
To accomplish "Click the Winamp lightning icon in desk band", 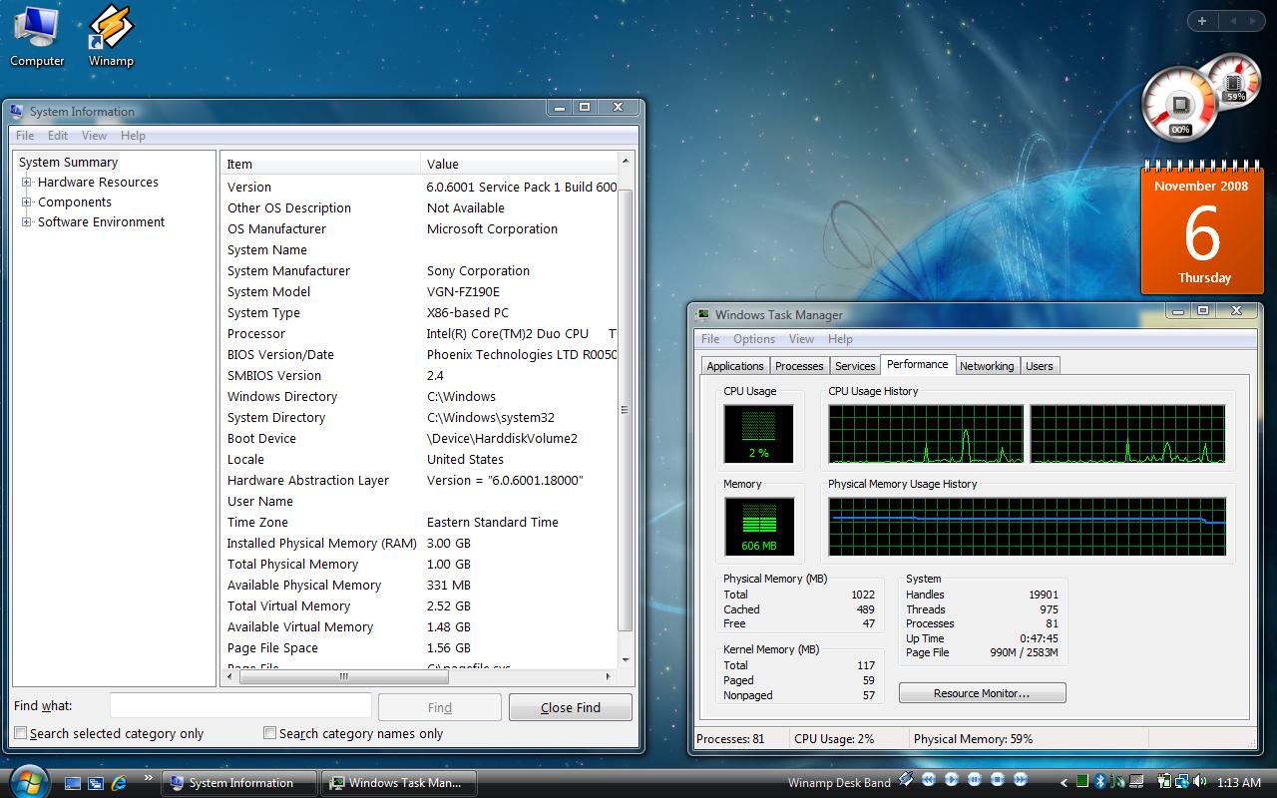I will [906, 779].
